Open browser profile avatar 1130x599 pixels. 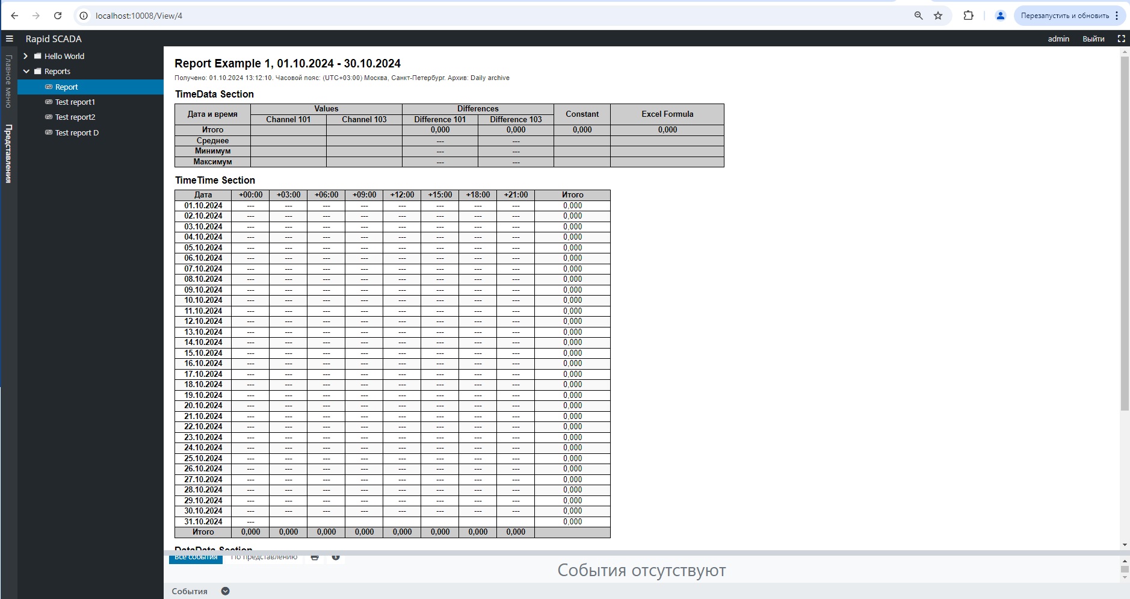tap(1000, 16)
